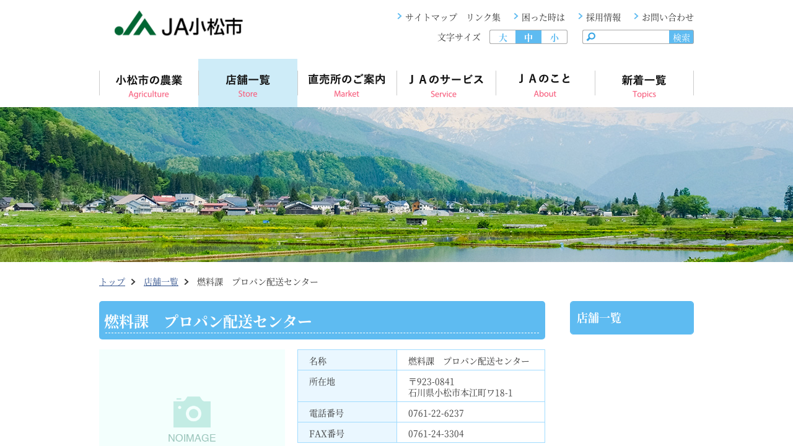Viewport: 793px width, 446px height.
Task: Open the お問い合わせ contact link
Action: pos(667,17)
